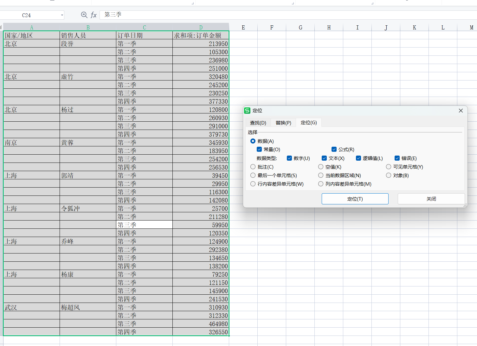Switch to the 查找(D) tab
Viewport: 477px width, 346px height.
pyautogui.click(x=258, y=123)
